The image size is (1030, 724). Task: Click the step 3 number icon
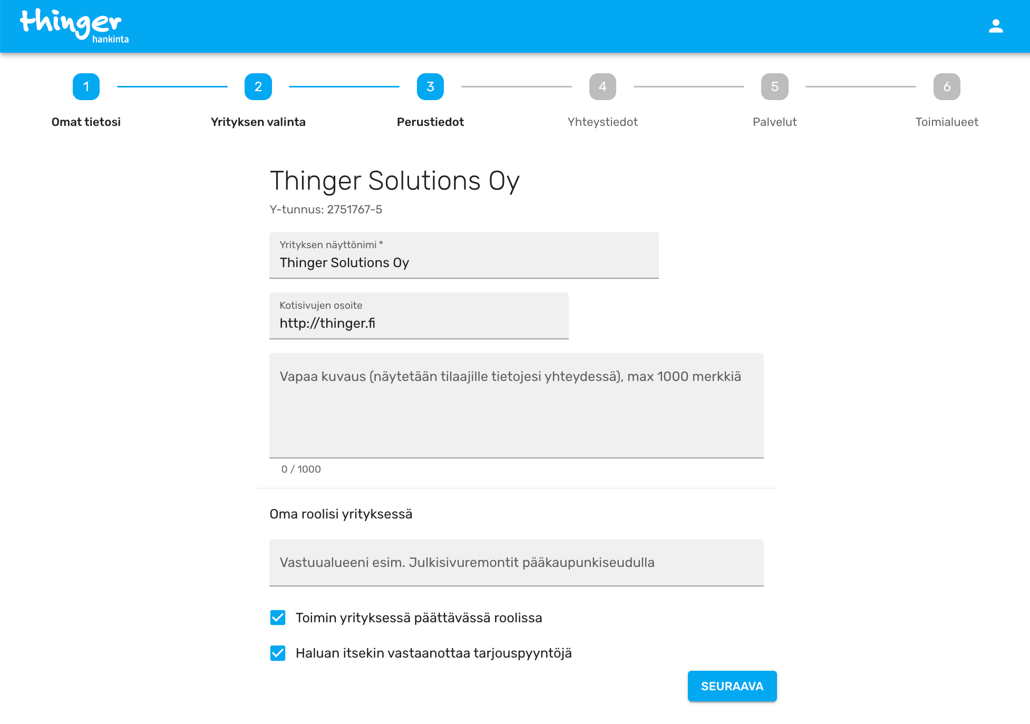(430, 86)
